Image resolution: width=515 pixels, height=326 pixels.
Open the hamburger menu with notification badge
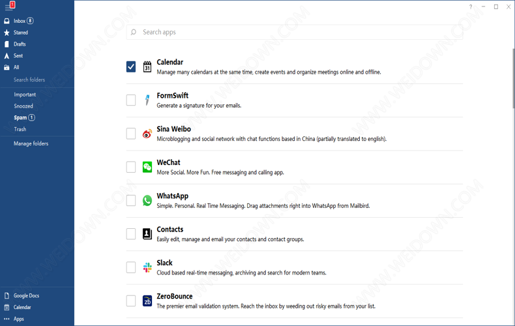[x=10, y=6]
